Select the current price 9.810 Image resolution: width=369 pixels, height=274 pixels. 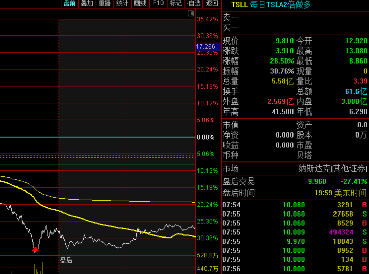click(x=284, y=41)
